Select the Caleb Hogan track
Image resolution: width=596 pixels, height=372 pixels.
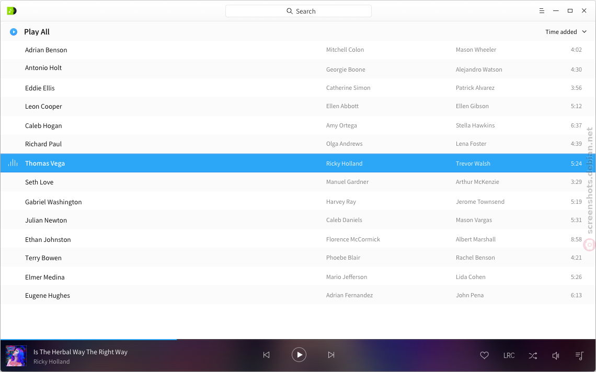298,125
